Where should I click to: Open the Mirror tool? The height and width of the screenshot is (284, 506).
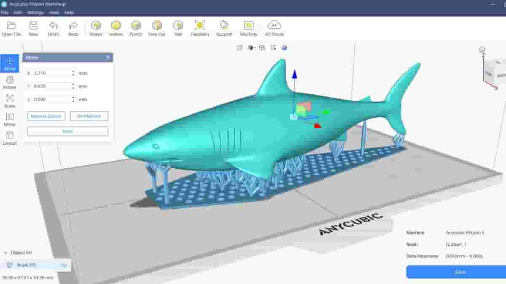(9, 120)
